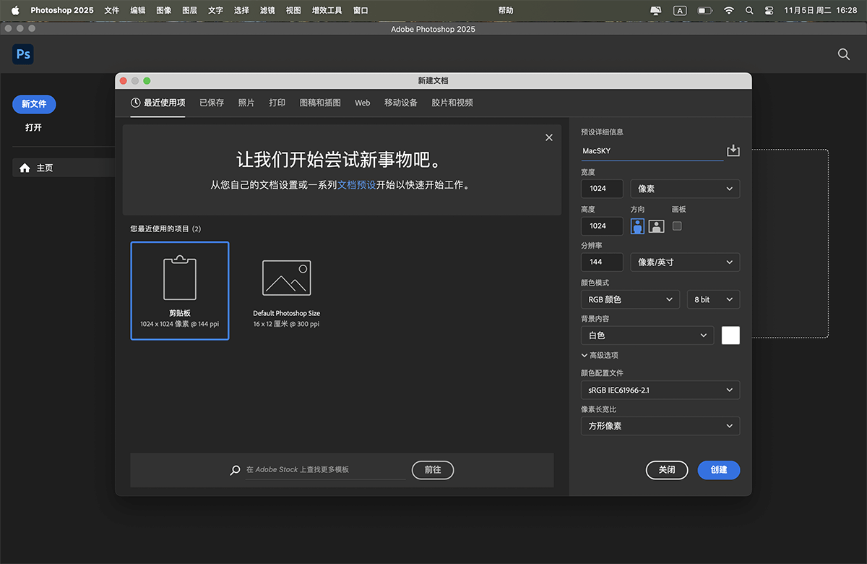Open the 选择 menu
The height and width of the screenshot is (564, 867).
point(241,11)
